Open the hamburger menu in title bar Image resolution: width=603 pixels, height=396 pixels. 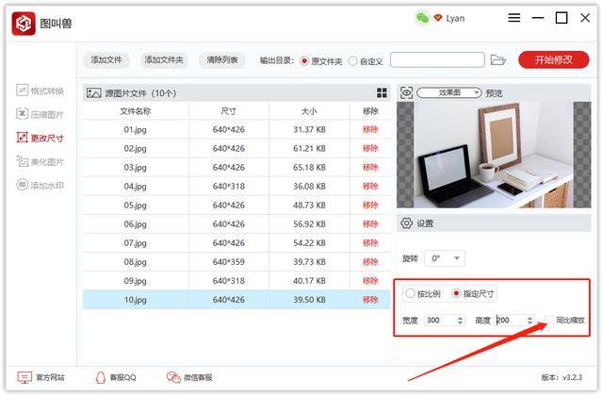pyautogui.click(x=514, y=18)
